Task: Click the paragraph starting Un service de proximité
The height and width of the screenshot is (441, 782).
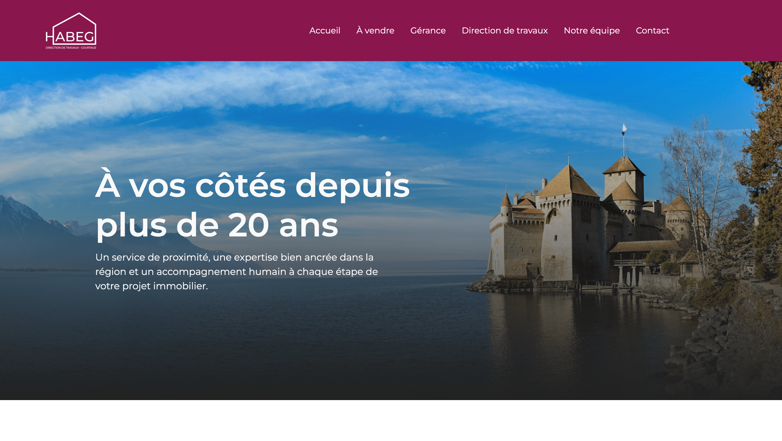Action: click(x=236, y=272)
